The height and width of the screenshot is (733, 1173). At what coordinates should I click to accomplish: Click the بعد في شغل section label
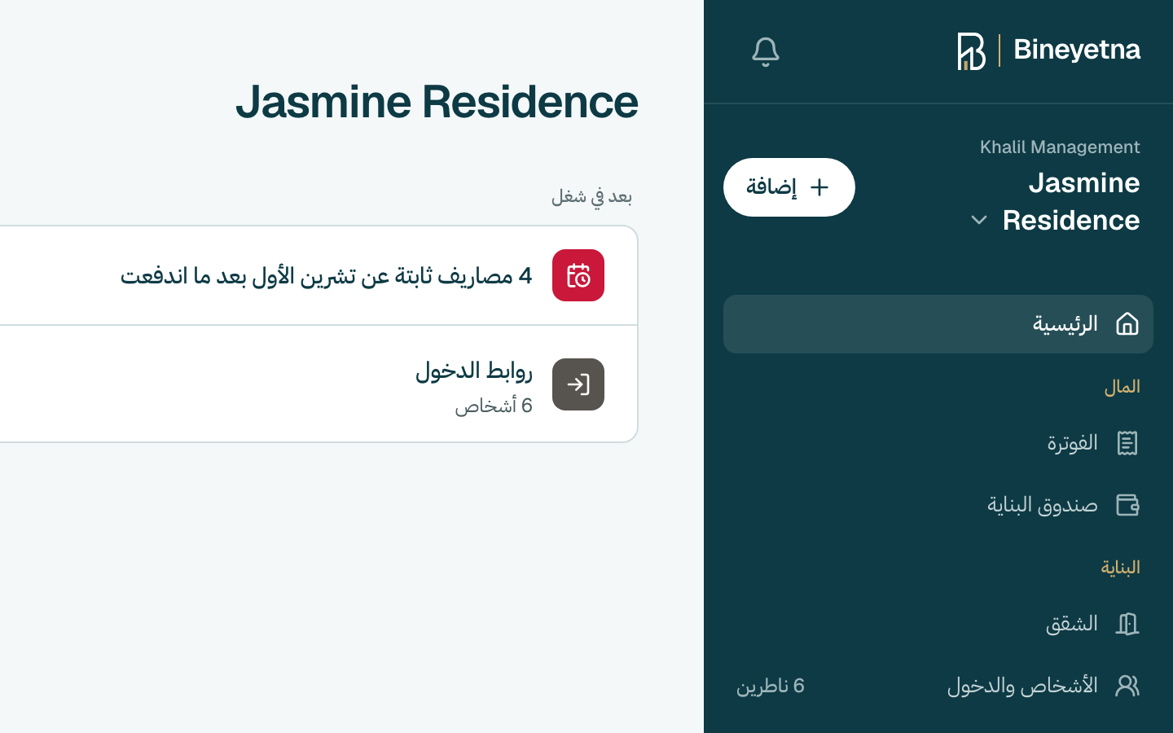click(591, 196)
